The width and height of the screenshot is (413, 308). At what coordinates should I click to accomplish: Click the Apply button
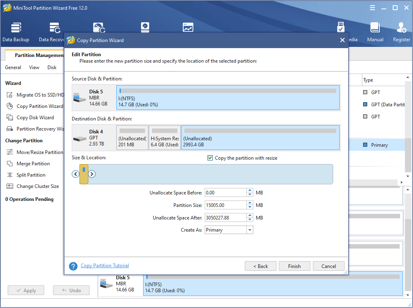[26, 290]
